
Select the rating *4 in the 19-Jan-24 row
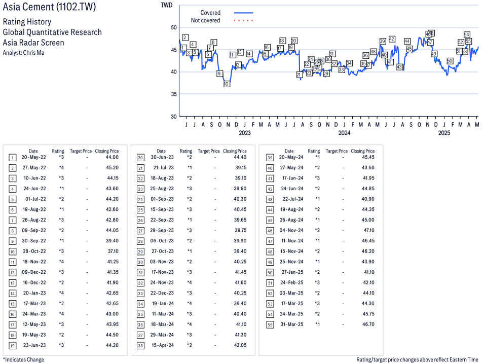coord(189,303)
